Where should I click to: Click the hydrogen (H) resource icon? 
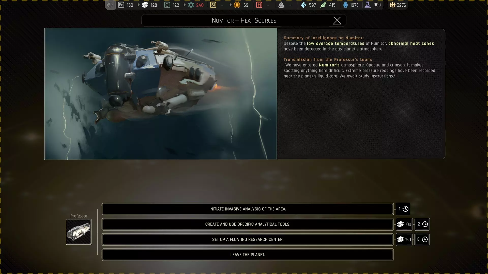(x=259, y=5)
